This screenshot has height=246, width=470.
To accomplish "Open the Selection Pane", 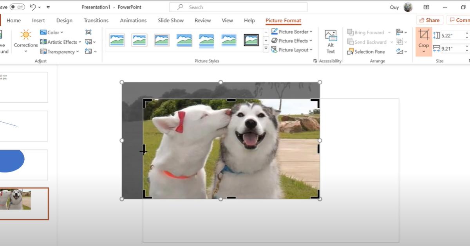I will point(366,52).
